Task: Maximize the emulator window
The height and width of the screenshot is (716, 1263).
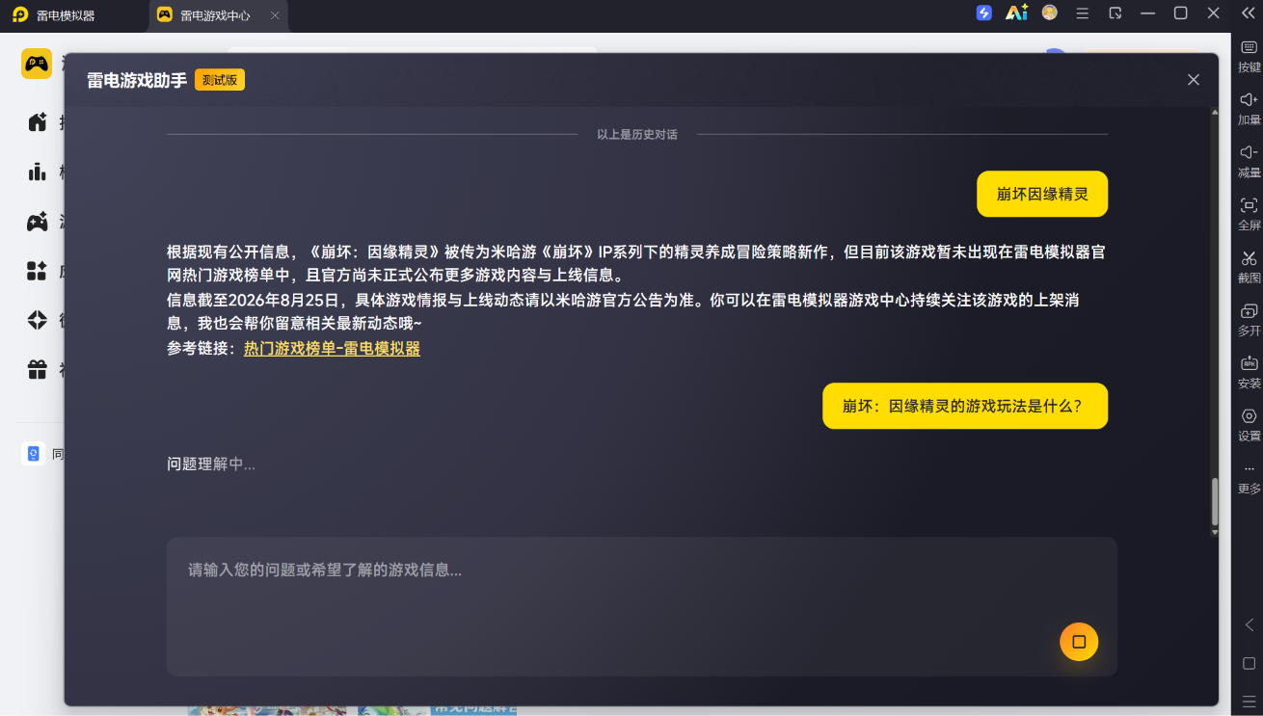Action: (1181, 13)
